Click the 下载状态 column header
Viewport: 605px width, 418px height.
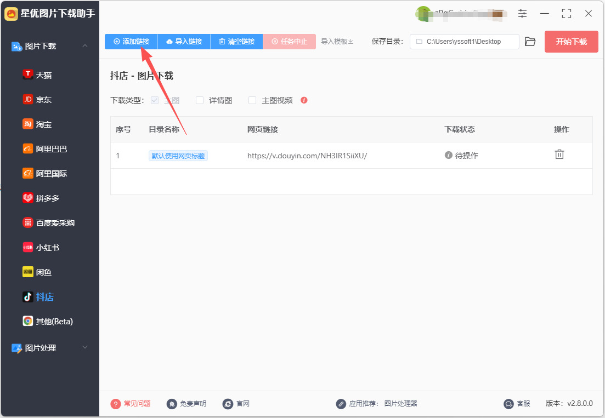pos(460,129)
